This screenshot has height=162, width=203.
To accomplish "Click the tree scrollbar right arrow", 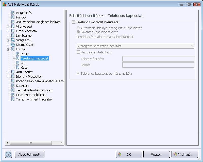I will [61, 143].
